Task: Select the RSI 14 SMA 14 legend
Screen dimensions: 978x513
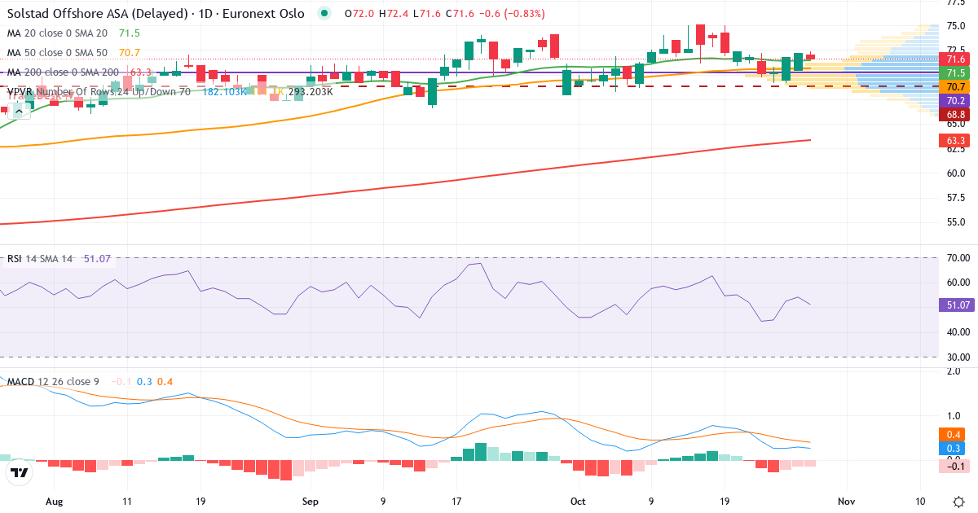Action: tap(40, 259)
